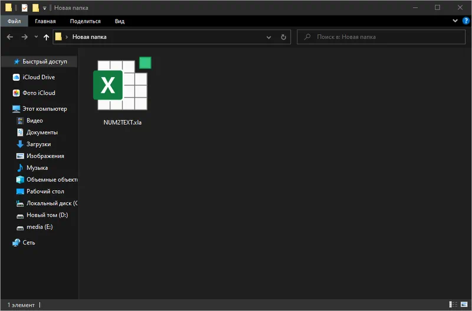Go up one folder level
The height and width of the screenshot is (311, 472).
click(46, 37)
